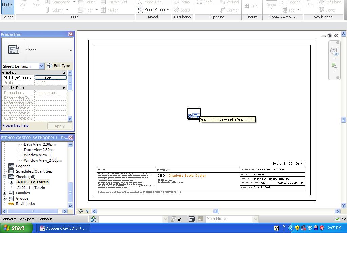Select sheet A101 - Le Tauzin
Image resolution: width=347 pixels, height=260 pixels.
33,182
